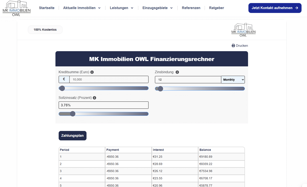Screen dimensions: 307x187
Task: Go to Startseite
Action: coord(47,8)
